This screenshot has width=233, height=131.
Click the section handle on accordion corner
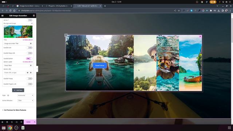(x=66, y=35)
